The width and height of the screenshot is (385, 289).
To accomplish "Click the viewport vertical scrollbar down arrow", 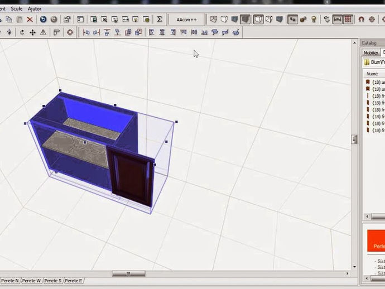I will (x=354, y=267).
